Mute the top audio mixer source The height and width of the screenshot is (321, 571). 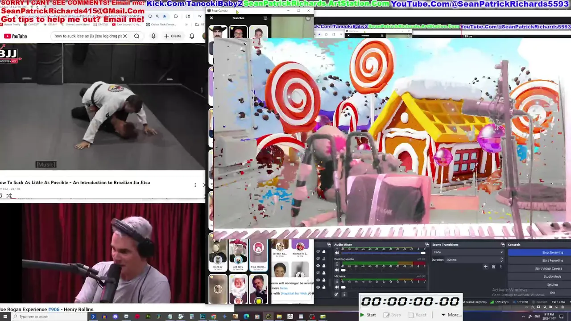[x=337, y=253]
